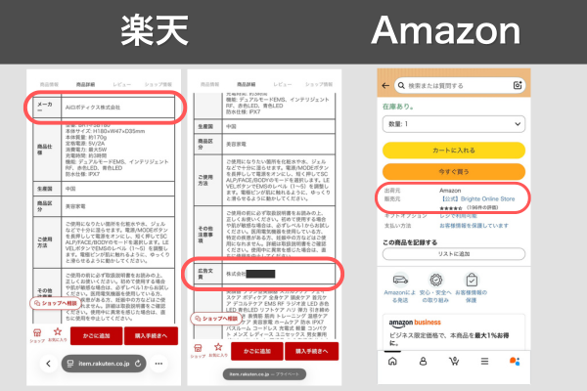This screenshot has width=587, height=391.
Task: Tap the お気に入り star in the first Rakuten screenshot
Action: (58, 331)
